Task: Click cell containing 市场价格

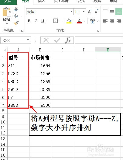Action: point(40,56)
